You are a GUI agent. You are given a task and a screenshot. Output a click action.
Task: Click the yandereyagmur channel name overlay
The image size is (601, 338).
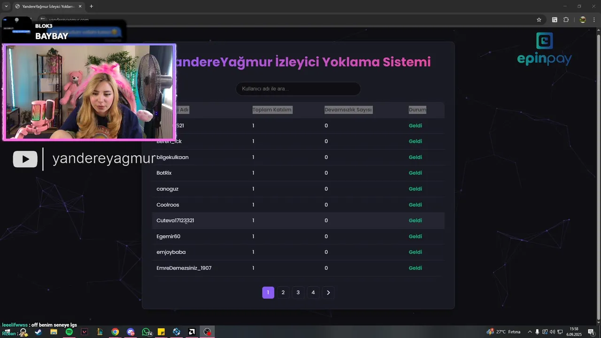[103, 159]
